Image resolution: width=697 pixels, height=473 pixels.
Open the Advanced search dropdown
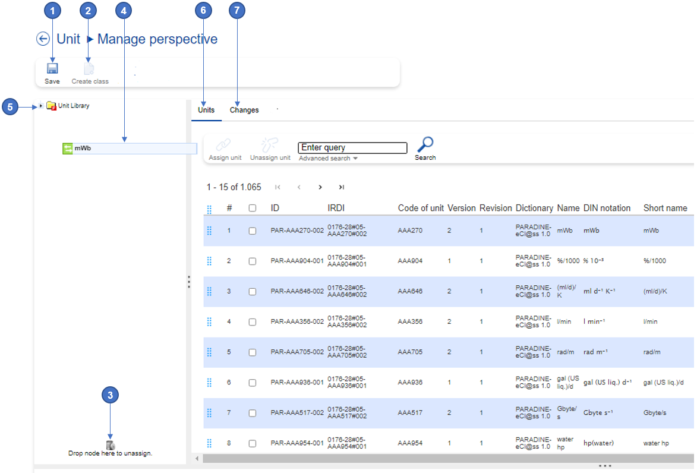tap(328, 159)
